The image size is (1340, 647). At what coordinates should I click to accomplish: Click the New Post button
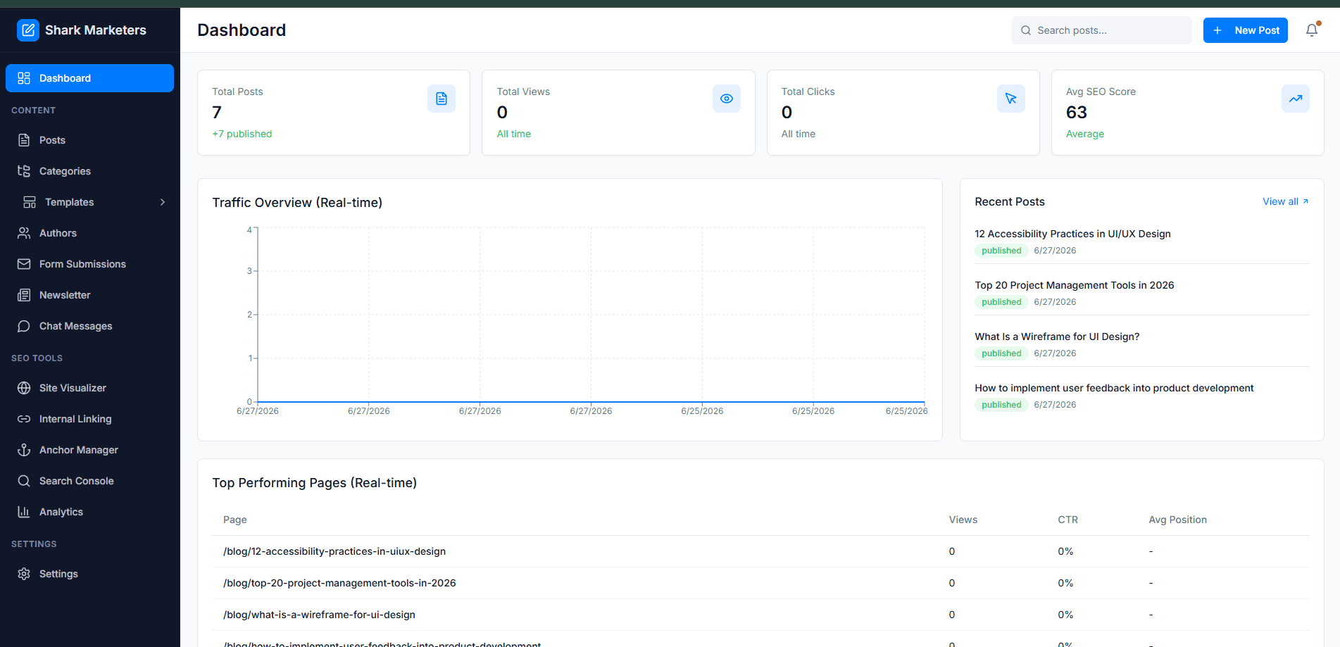click(1245, 30)
